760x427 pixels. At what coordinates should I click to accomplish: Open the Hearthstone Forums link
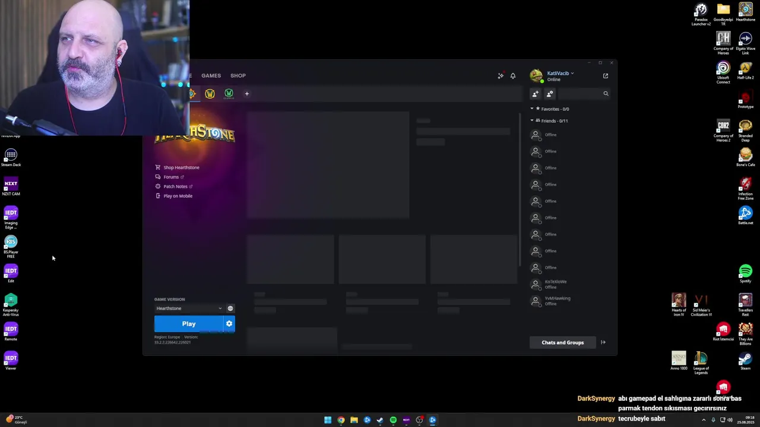pyautogui.click(x=170, y=177)
